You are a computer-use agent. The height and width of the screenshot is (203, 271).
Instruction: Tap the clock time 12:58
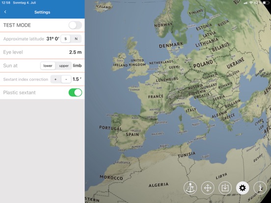[x=6, y=3]
